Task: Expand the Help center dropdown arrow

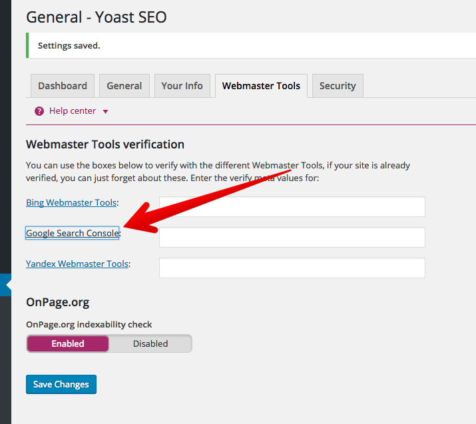Action: coord(105,112)
